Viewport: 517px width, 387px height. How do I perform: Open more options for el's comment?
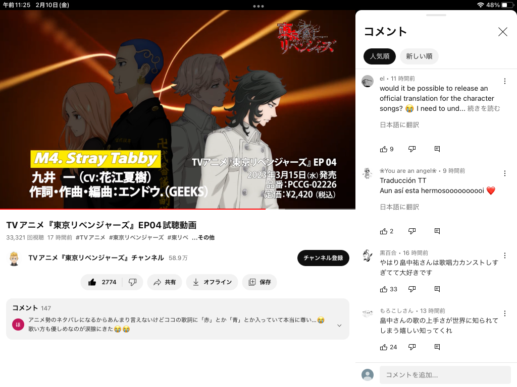pos(505,81)
